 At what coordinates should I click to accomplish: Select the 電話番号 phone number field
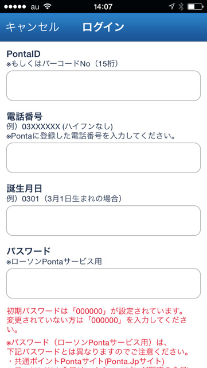[103, 158]
